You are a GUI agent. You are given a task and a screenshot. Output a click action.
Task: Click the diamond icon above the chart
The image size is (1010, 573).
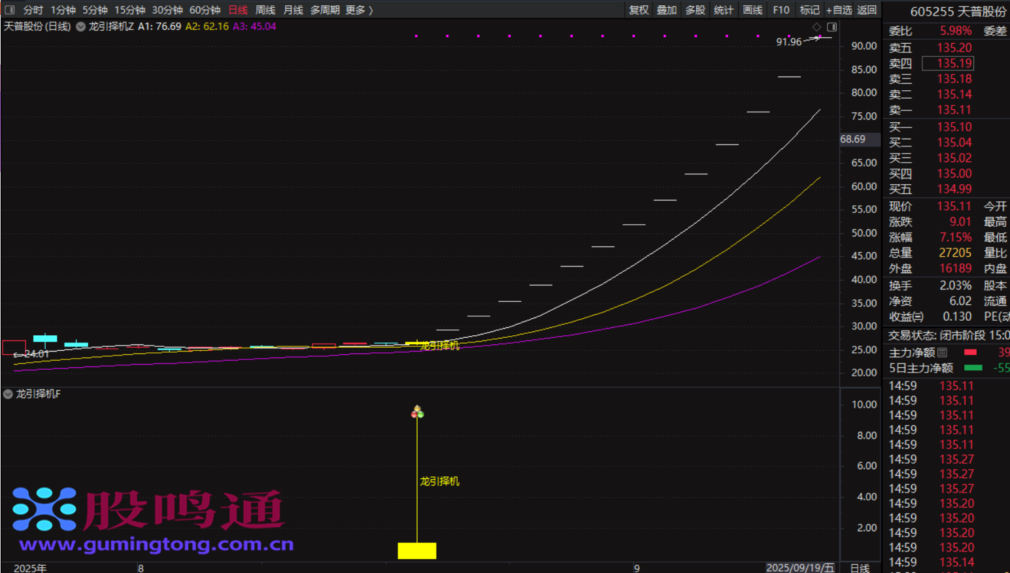point(816,27)
